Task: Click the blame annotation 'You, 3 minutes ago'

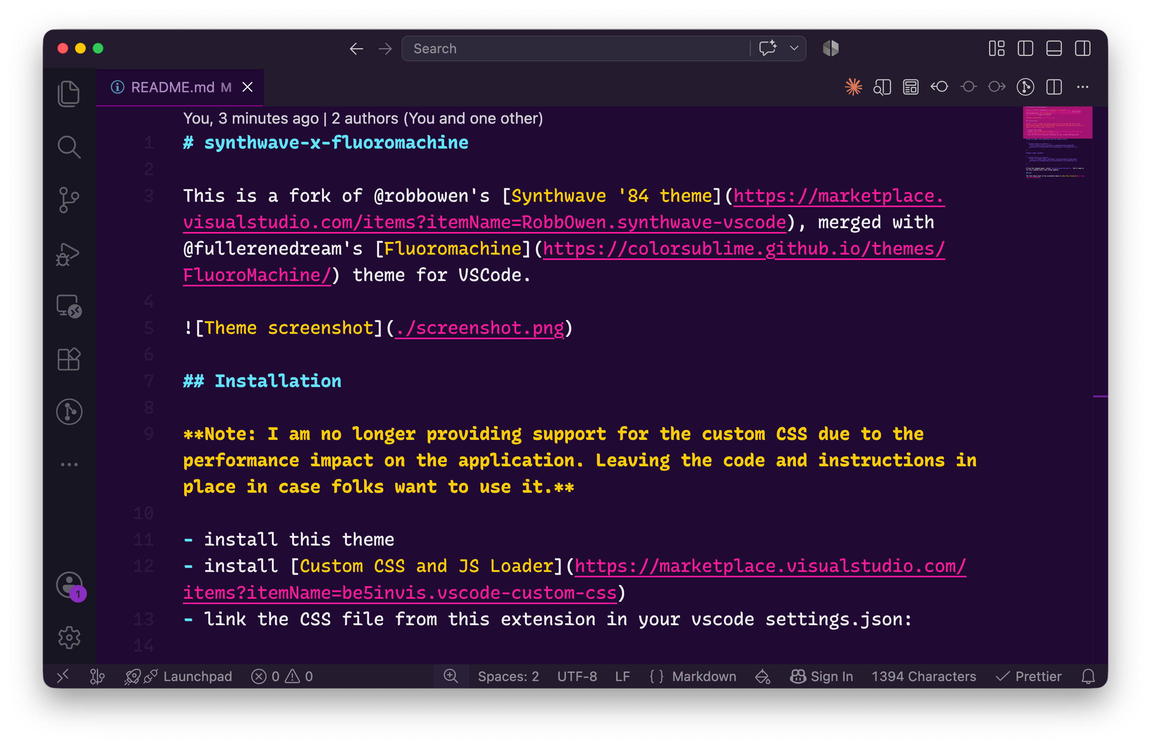Action: pos(251,118)
